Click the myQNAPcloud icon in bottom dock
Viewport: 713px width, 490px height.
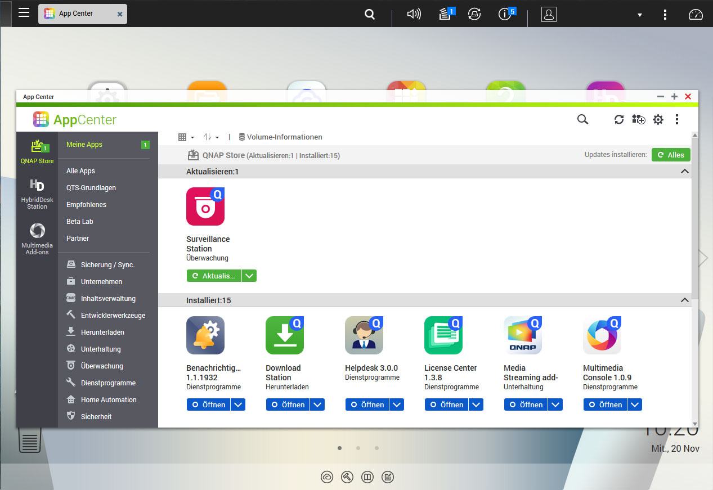coord(327,477)
